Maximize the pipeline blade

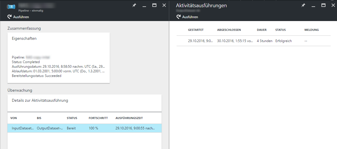154,5
